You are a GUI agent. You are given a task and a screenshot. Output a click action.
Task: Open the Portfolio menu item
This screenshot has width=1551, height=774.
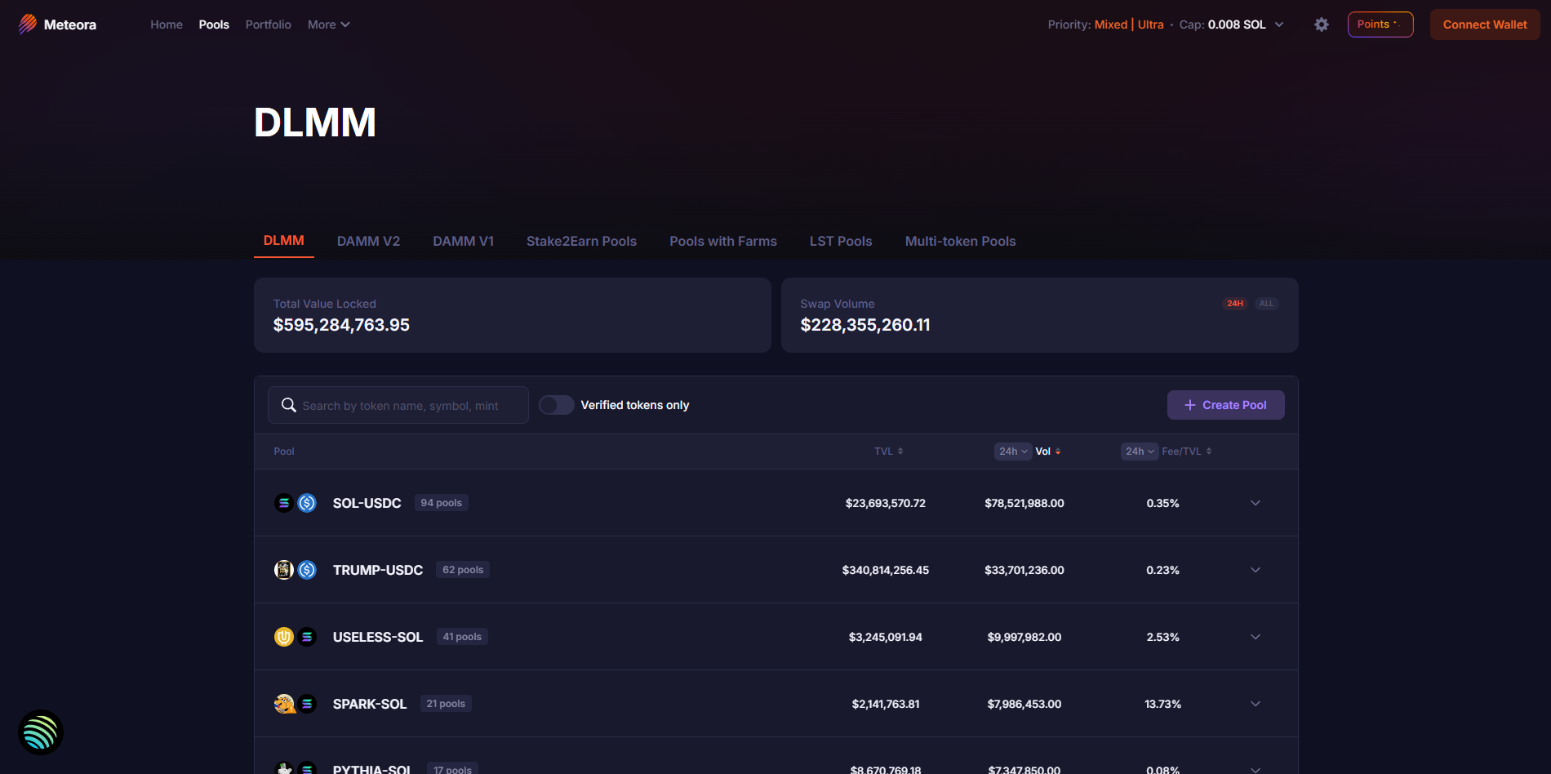point(268,24)
